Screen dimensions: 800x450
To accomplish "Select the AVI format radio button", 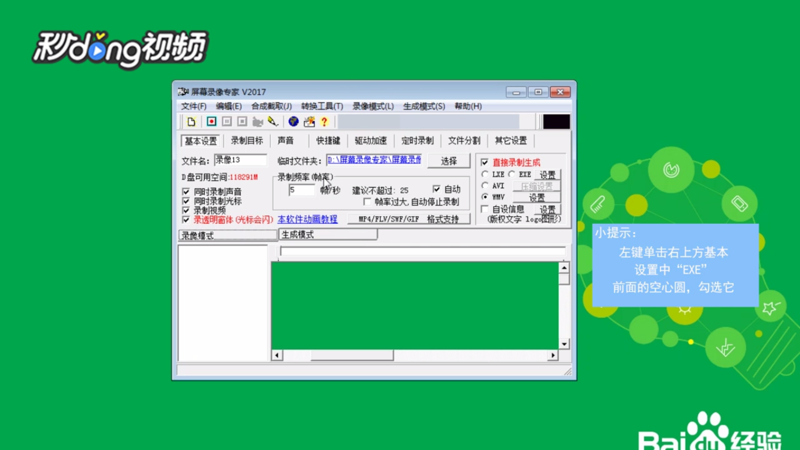I will [484, 186].
